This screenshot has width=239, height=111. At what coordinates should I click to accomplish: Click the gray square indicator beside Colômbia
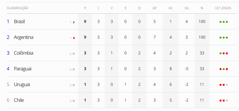point(74,54)
